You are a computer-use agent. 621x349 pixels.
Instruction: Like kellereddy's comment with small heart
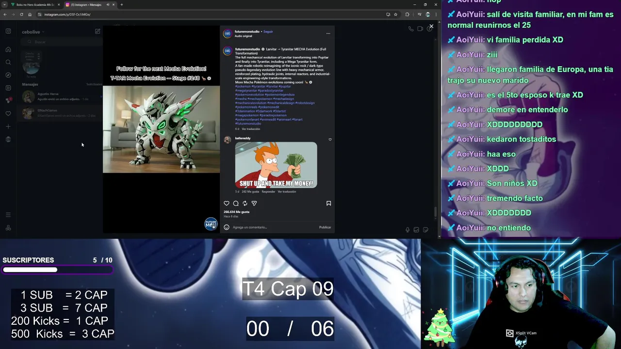click(330, 140)
